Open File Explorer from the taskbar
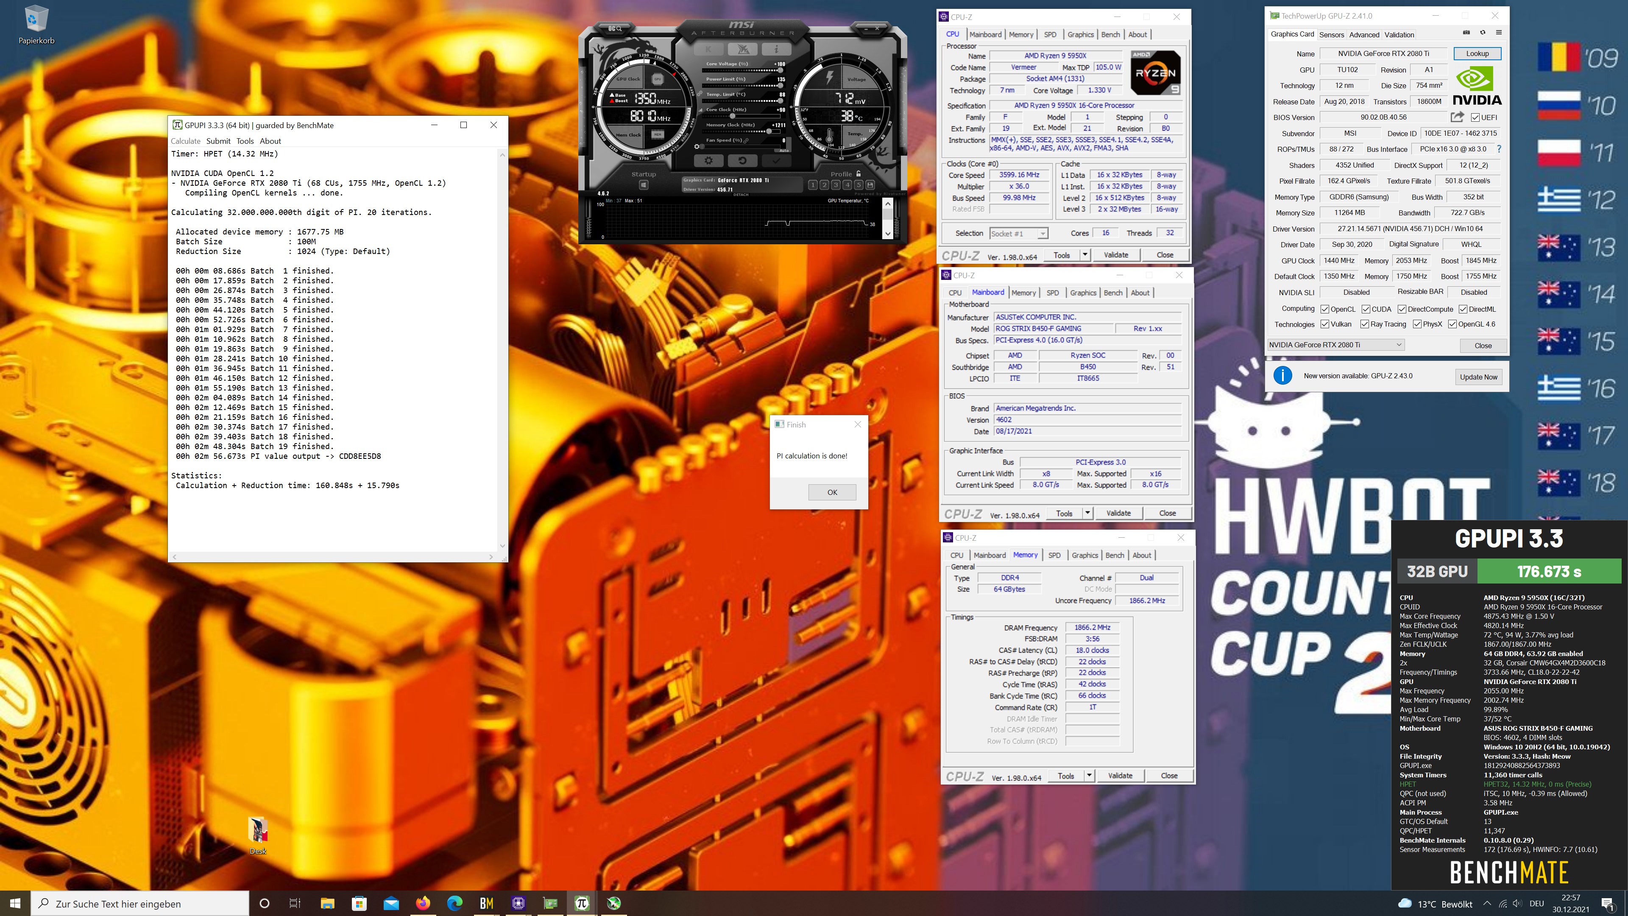Viewport: 1628px width, 916px height. coord(327,903)
